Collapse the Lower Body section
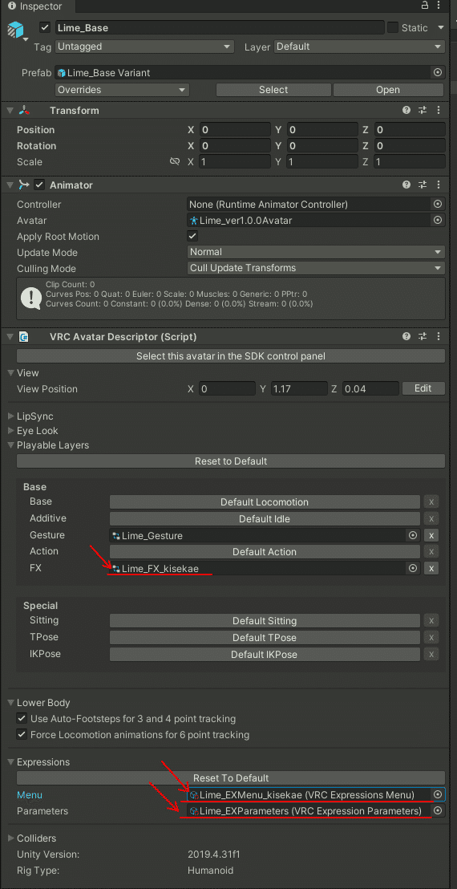 (x=11, y=703)
